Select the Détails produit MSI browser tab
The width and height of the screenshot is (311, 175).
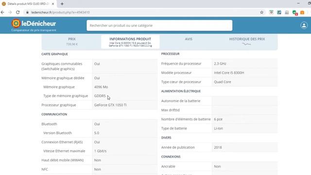(28, 4)
